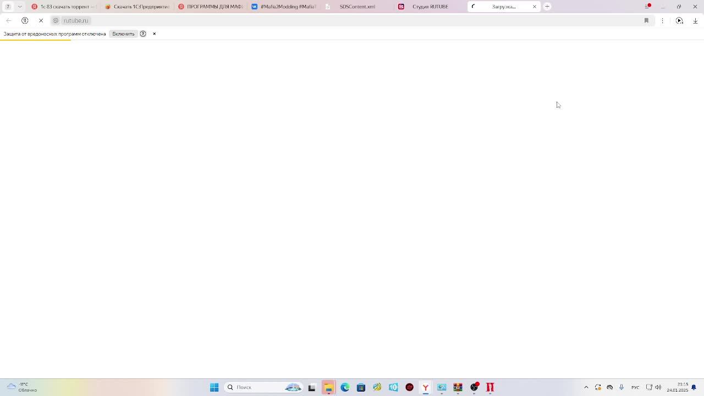Open the weather widget showing Облачно
The image size is (704, 396).
pyautogui.click(x=22, y=387)
